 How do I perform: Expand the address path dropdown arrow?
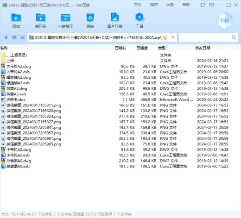pos(173,37)
